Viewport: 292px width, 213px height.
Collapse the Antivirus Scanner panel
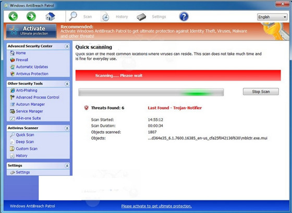[x=67, y=128]
